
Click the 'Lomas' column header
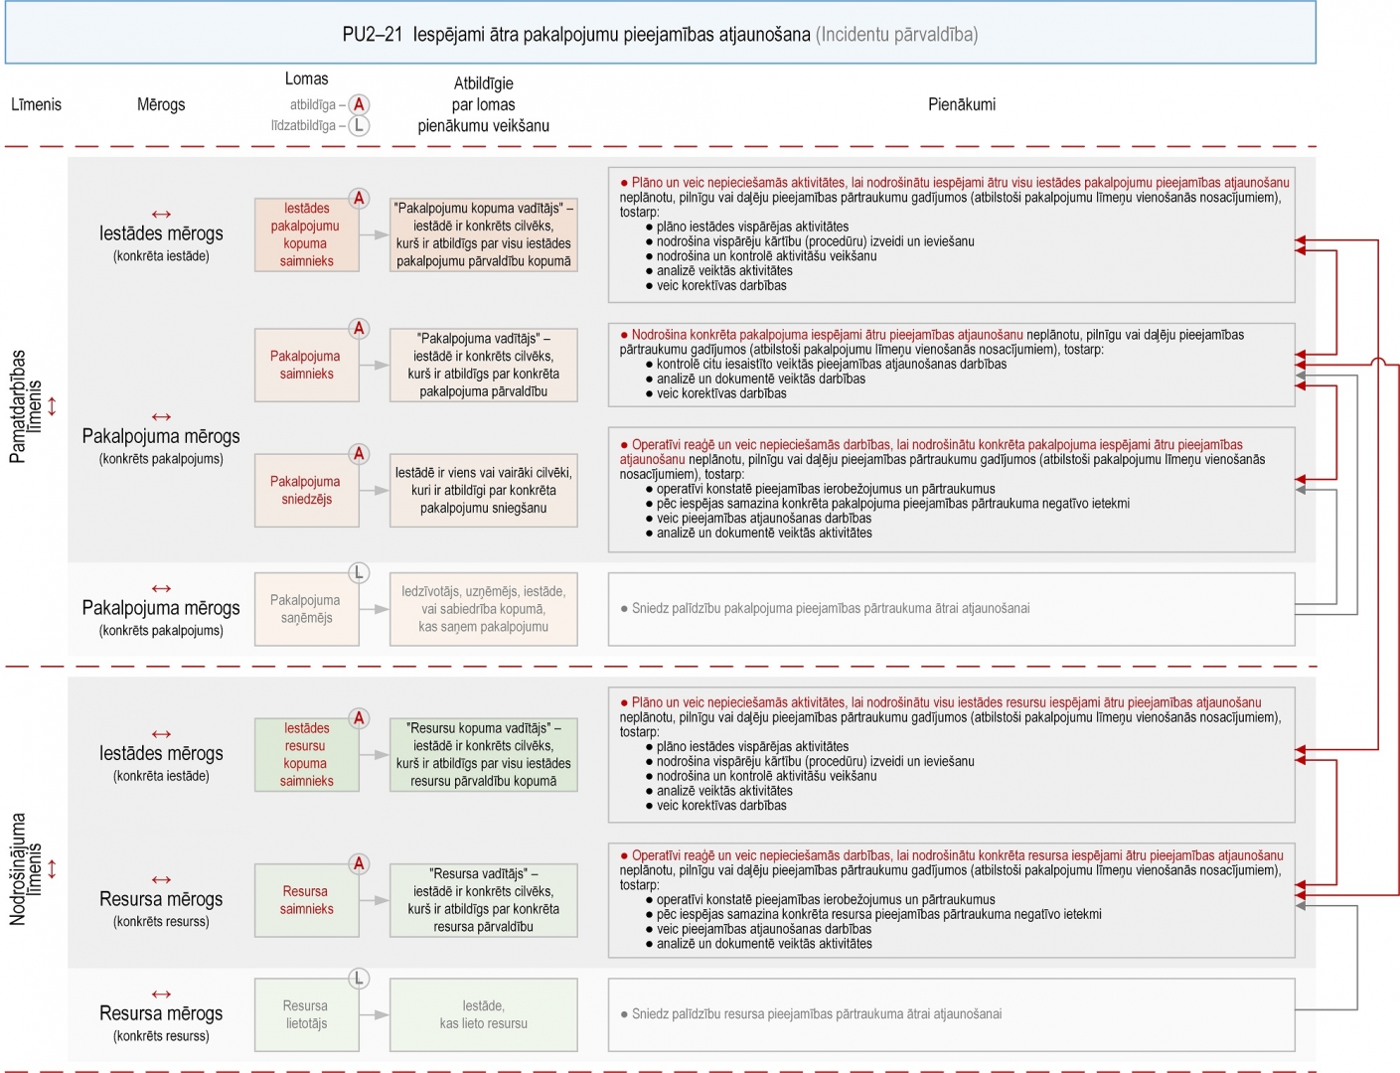click(306, 78)
